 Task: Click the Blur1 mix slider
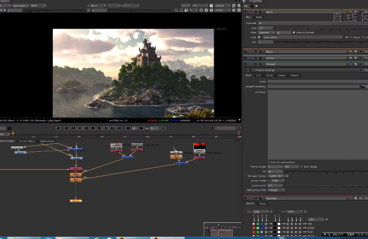(321, 42)
